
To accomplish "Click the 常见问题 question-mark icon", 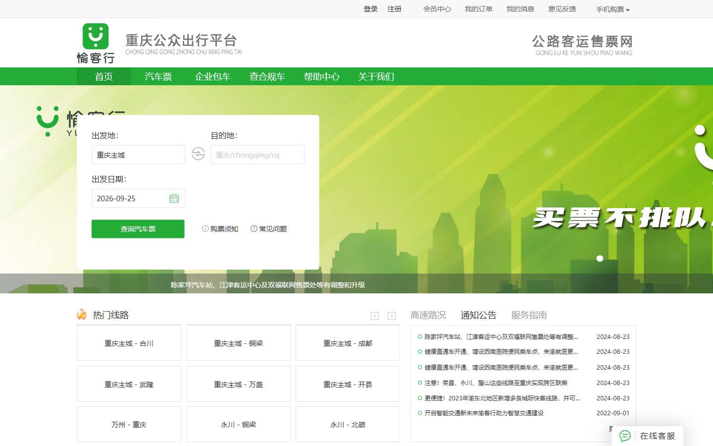I will (x=254, y=228).
